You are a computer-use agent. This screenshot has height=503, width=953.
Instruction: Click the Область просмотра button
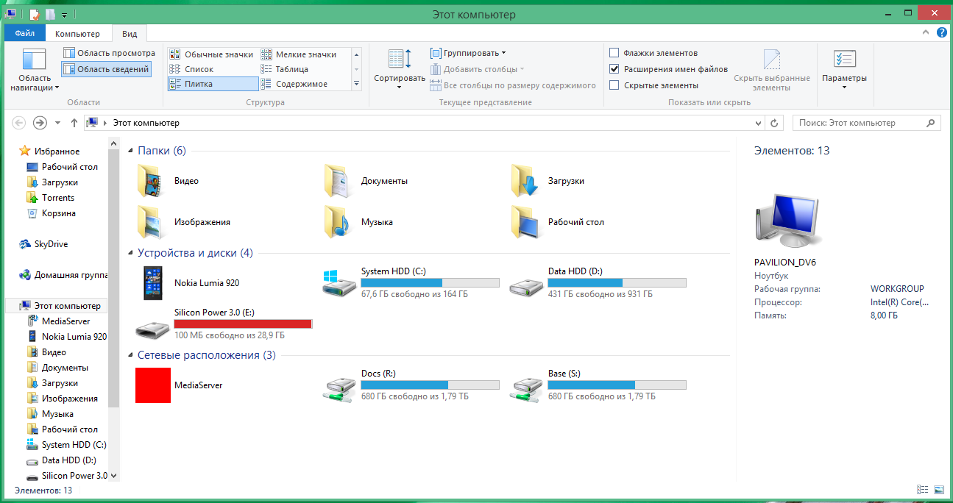[x=109, y=54]
